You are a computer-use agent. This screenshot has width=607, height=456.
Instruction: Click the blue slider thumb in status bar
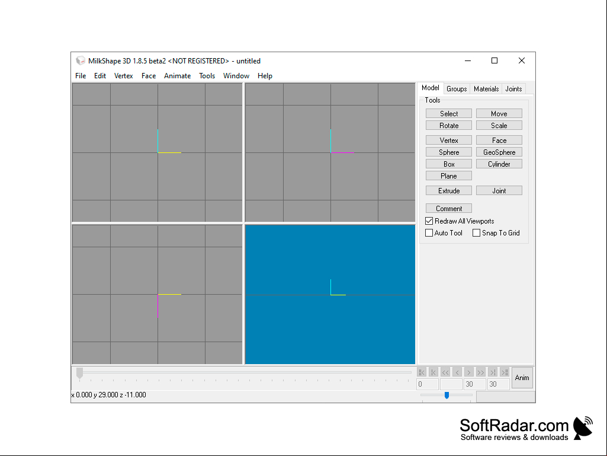click(447, 395)
